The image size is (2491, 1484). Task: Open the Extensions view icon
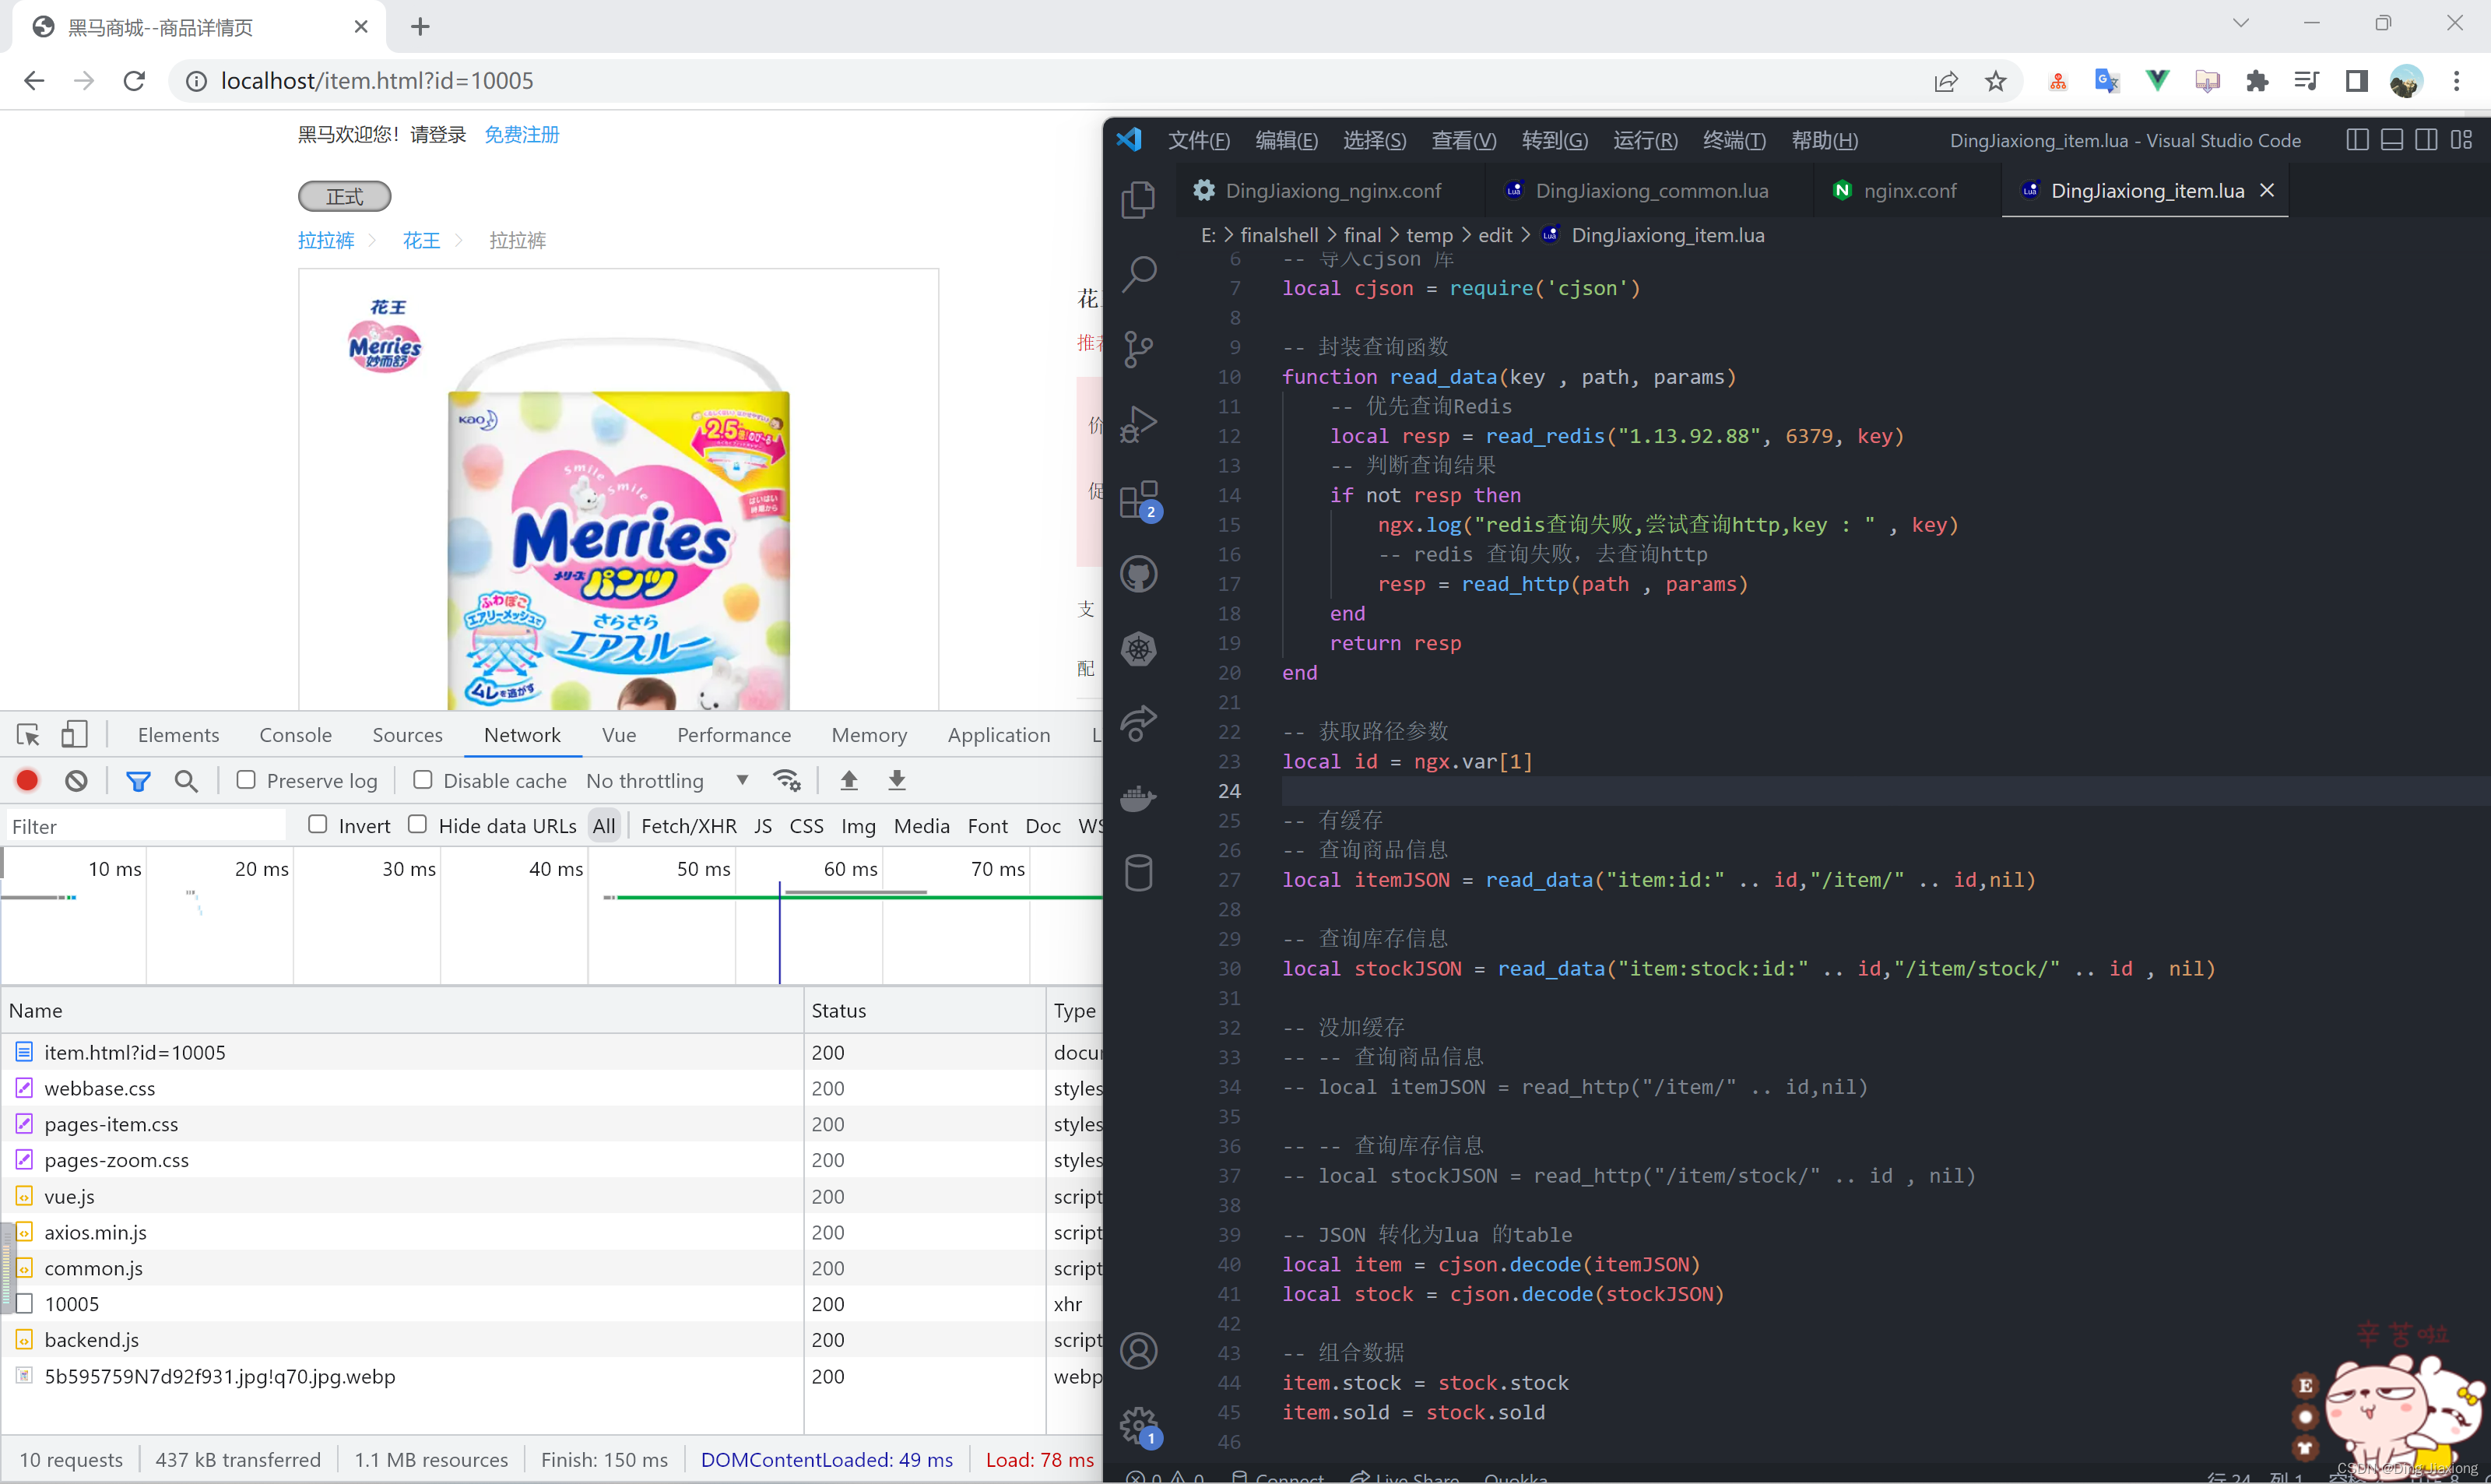coord(1139,499)
